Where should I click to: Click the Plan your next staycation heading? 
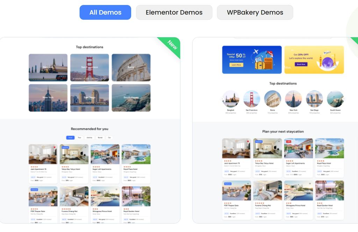(x=283, y=131)
